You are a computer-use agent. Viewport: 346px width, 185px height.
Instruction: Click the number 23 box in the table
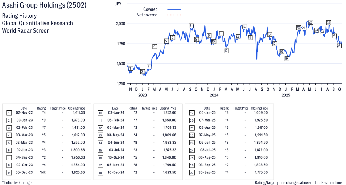(x=191, y=143)
